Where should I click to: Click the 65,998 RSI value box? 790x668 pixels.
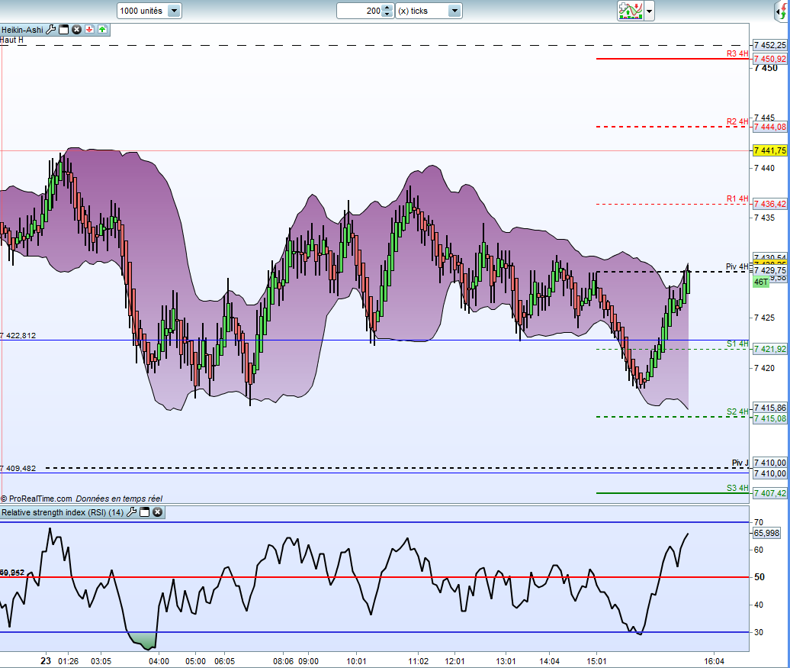pos(766,534)
